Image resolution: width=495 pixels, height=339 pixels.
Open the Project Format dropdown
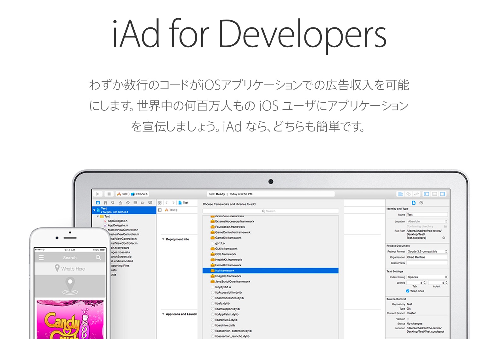tap(427, 252)
